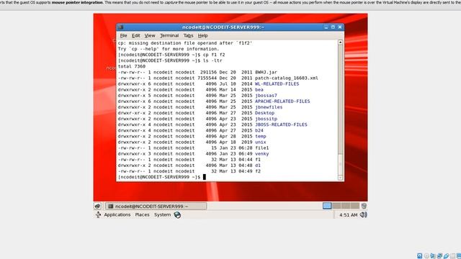
Task: Open the terminal window menu icon
Action: coord(120,27)
